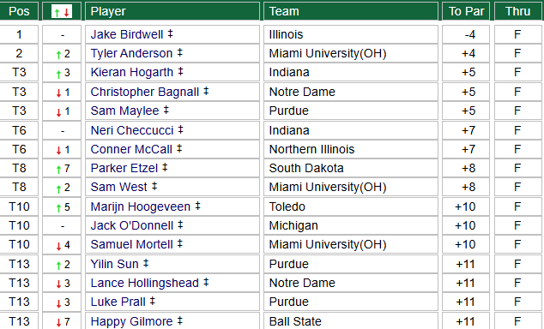Screen dimensions: 544x329
Task: Click the red down arrow in Christopher Bagnall's row
Action: pos(58,93)
